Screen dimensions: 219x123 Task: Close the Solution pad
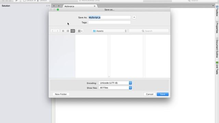(49, 6)
